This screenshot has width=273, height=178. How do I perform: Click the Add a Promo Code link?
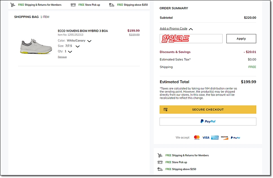point(173,29)
